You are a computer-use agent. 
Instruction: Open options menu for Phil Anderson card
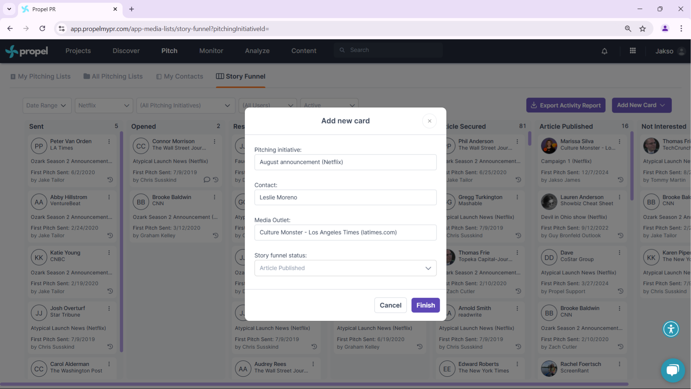518,142
